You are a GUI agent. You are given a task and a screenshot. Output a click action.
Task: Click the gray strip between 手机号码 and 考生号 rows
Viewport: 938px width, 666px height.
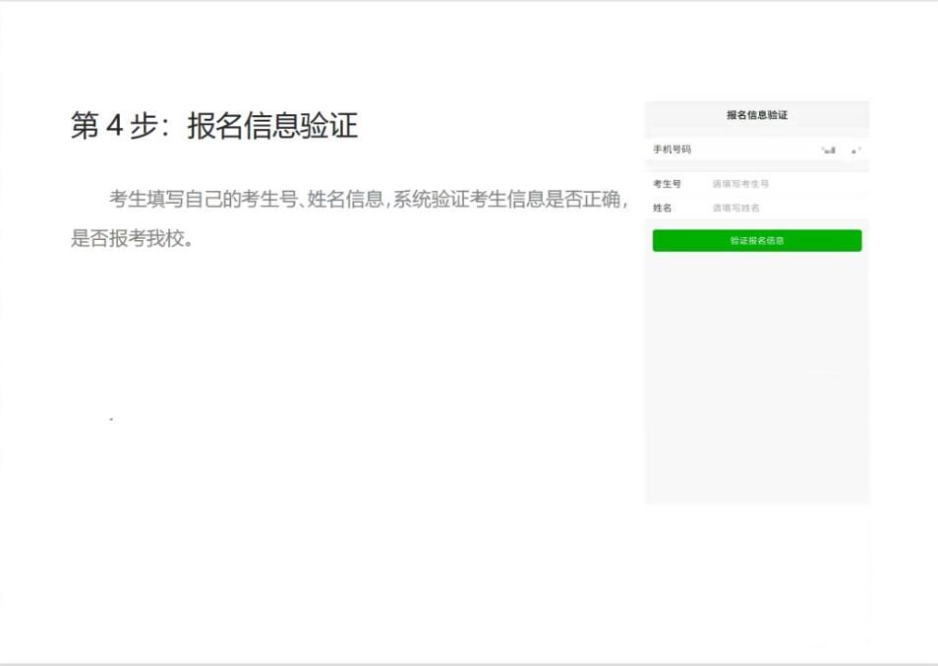coord(756,166)
